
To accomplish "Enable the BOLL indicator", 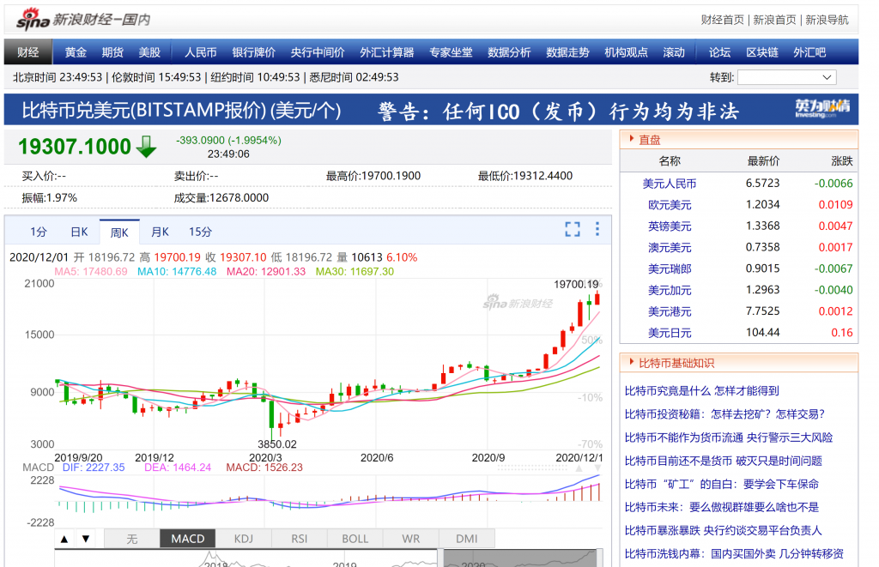I will (355, 539).
